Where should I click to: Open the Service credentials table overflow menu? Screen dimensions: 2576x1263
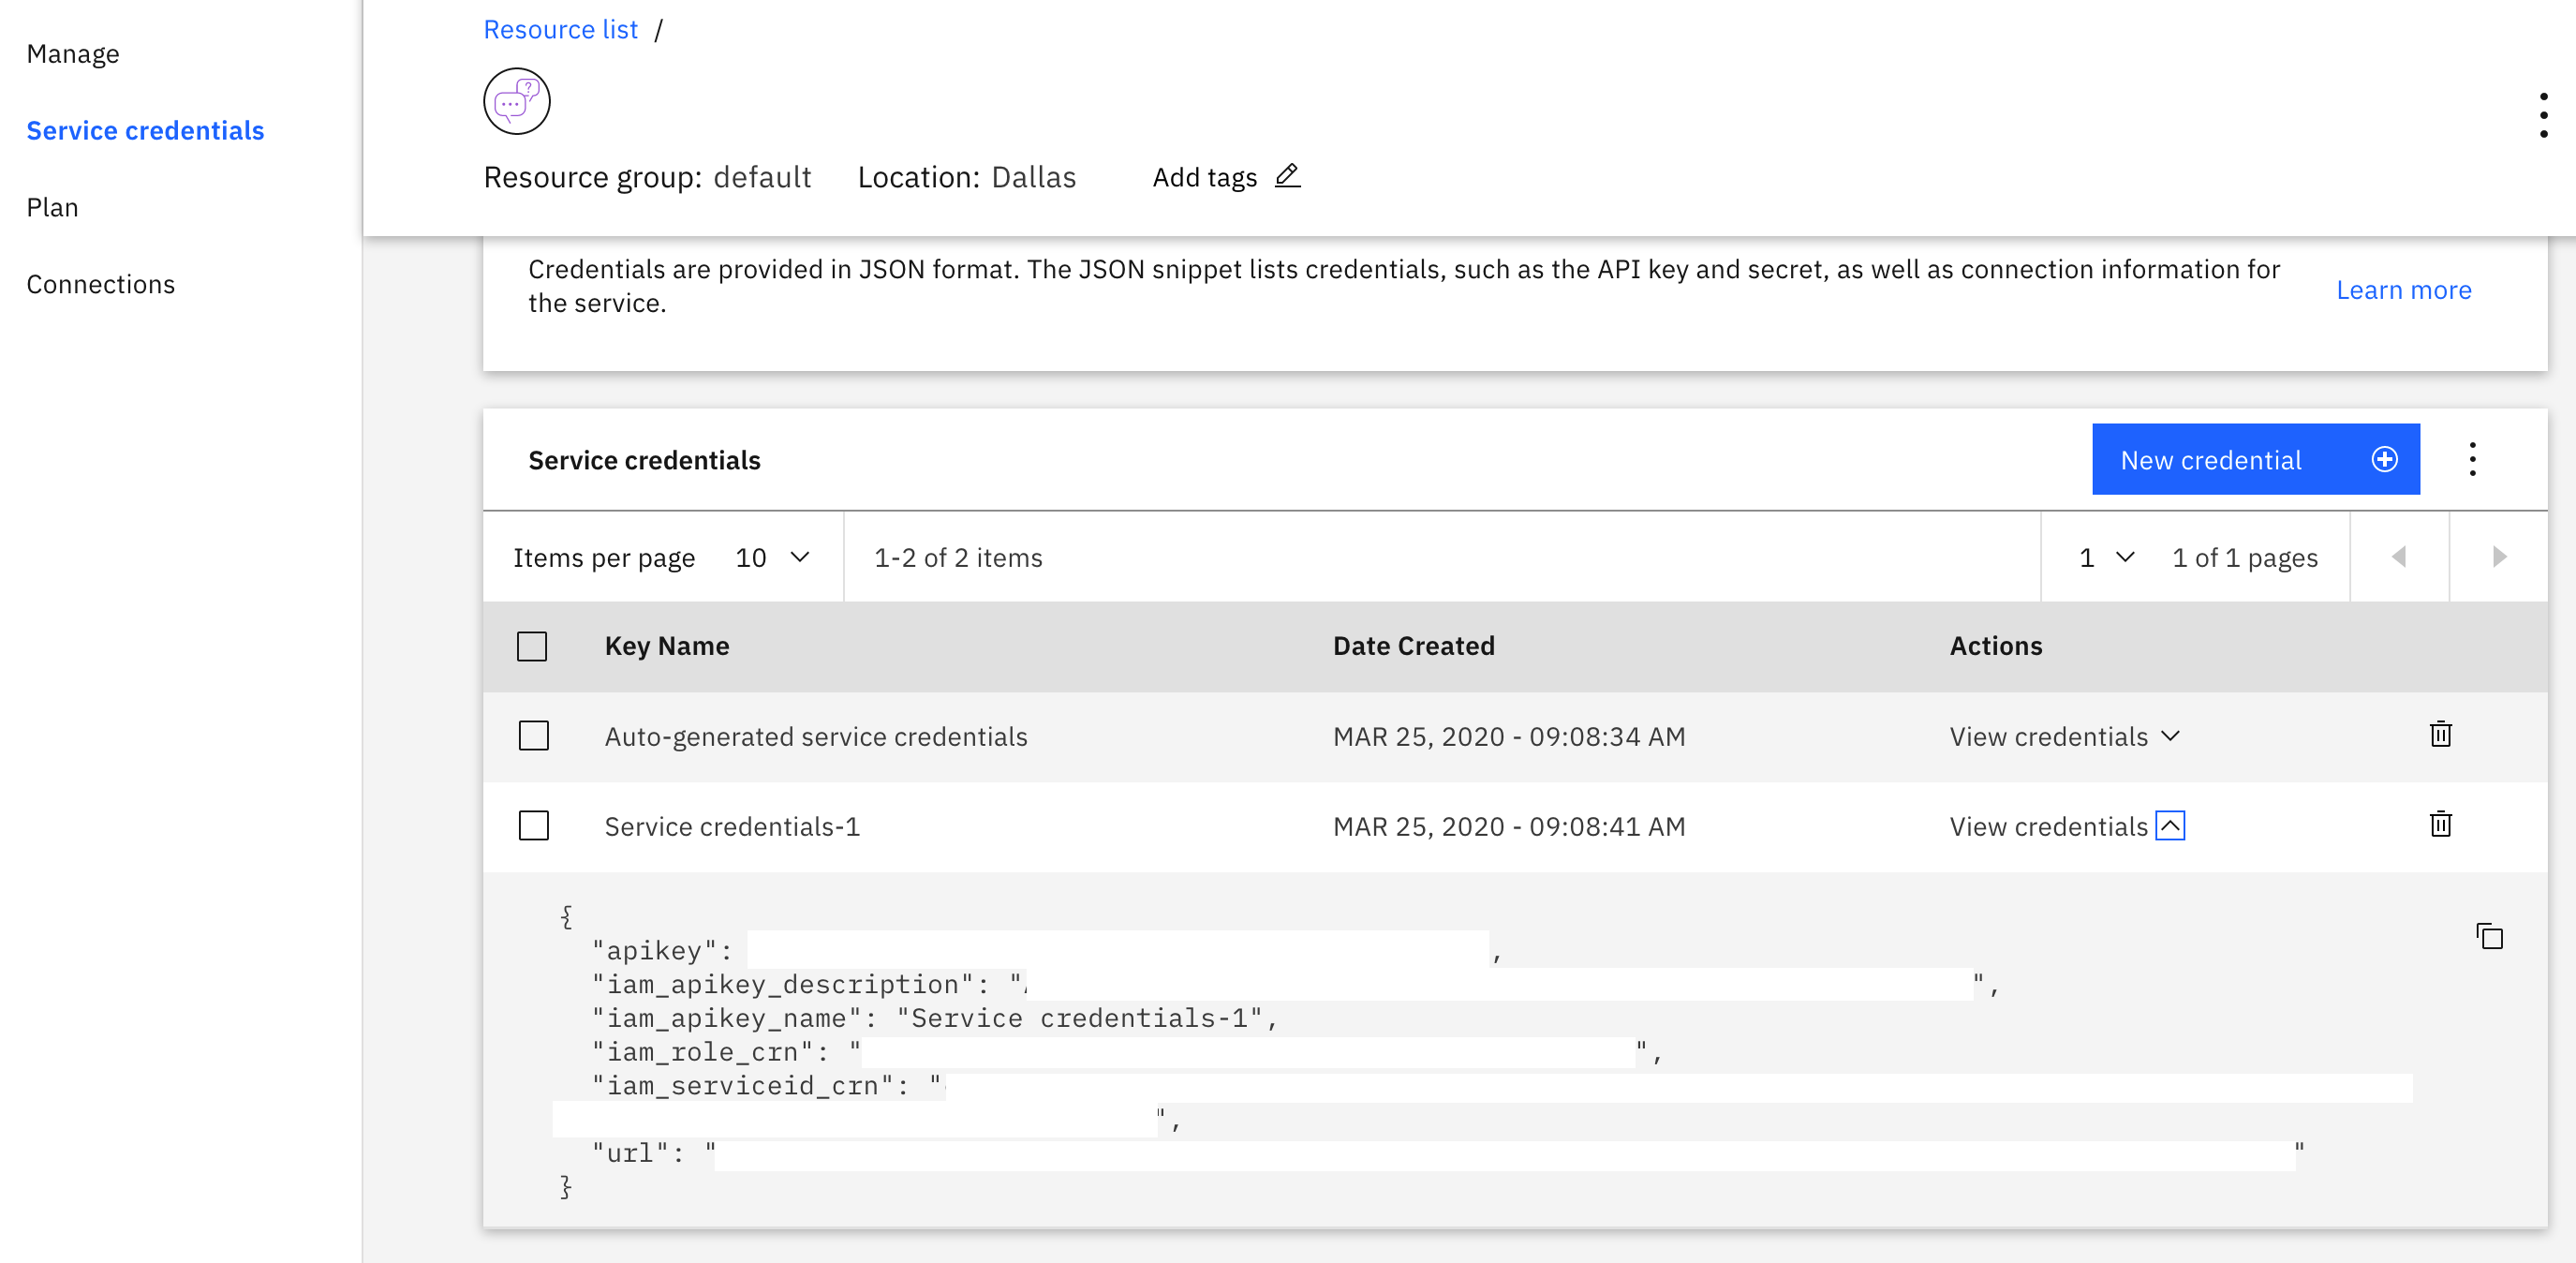(x=2471, y=459)
